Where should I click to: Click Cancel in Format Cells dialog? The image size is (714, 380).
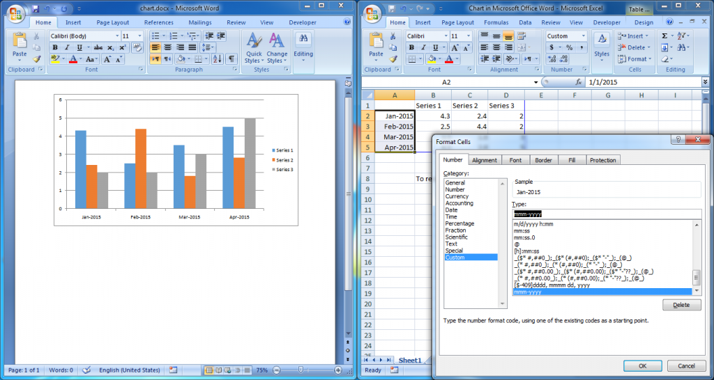coord(686,366)
